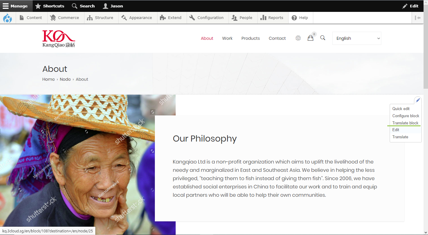Collapse toolbar with the orientation arrow icon
This screenshot has height=235, width=428.
point(418,18)
